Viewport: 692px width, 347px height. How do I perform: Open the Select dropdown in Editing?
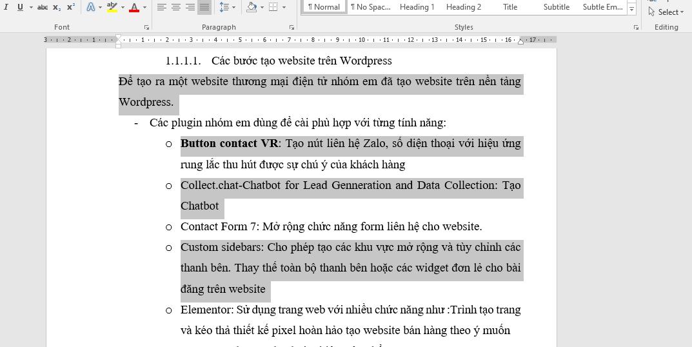(x=666, y=12)
